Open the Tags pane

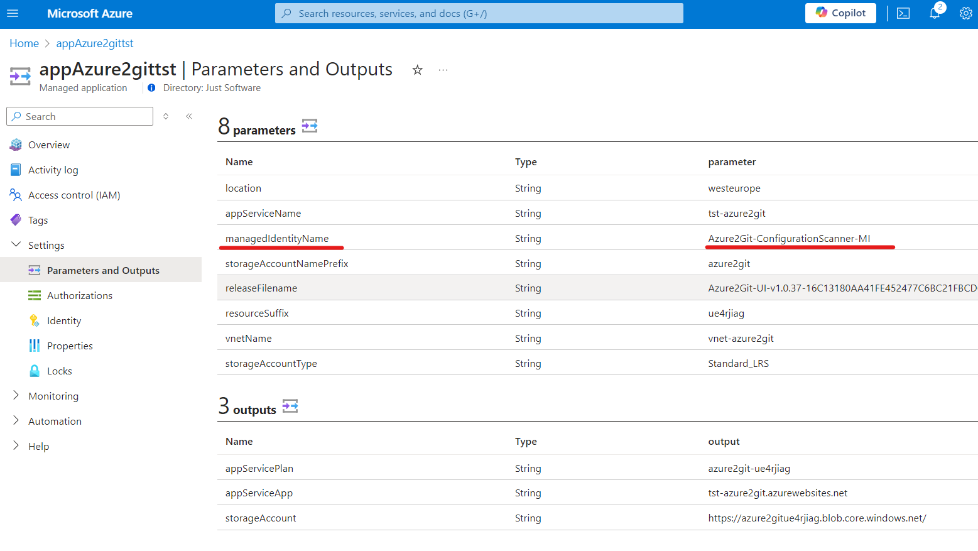coord(38,220)
